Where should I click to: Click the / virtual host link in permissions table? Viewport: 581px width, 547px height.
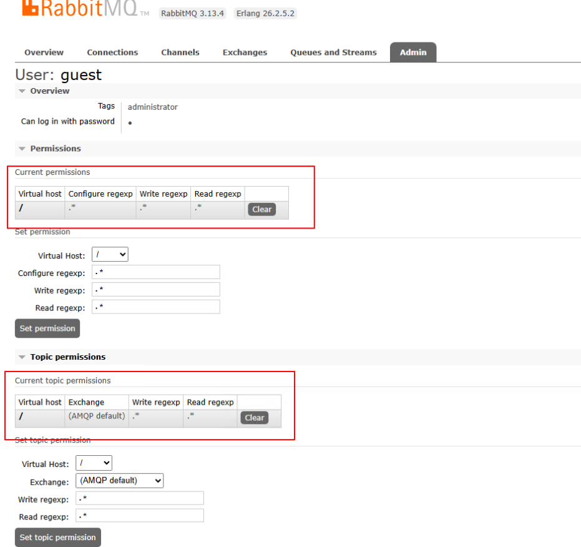point(21,208)
